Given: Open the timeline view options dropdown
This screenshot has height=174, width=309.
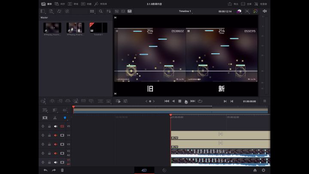Looking at the screenshot, I should (x=55, y=110).
